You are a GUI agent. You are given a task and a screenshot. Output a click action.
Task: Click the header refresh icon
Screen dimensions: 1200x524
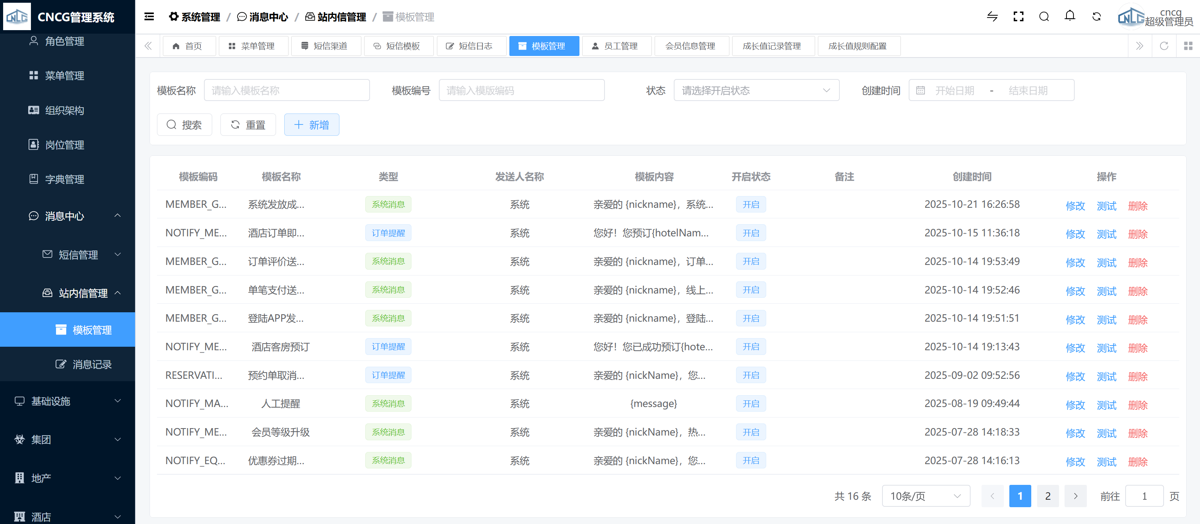(x=1097, y=17)
